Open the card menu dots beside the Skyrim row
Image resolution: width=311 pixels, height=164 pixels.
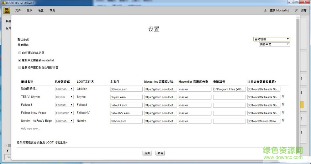[301, 92]
